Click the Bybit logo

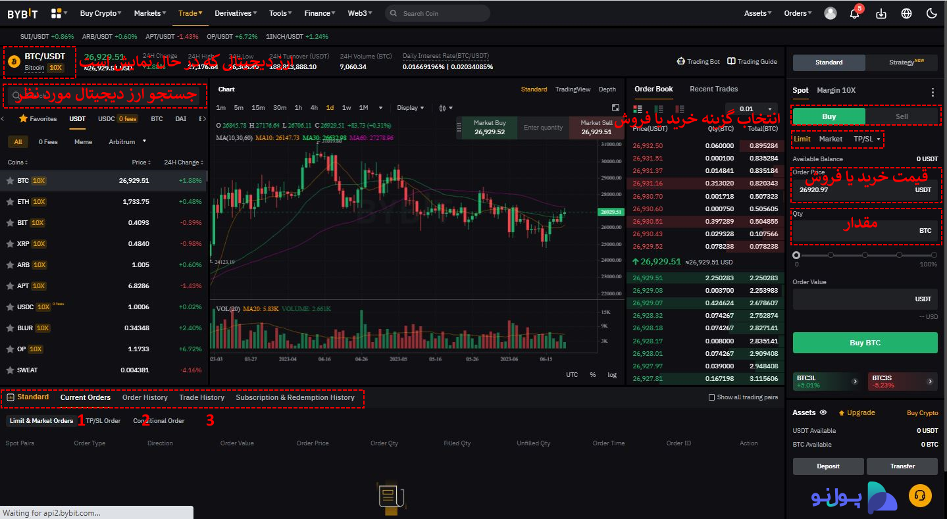tap(23, 13)
